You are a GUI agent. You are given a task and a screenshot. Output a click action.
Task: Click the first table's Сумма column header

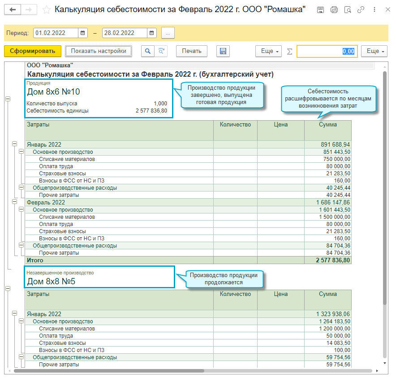328,130
